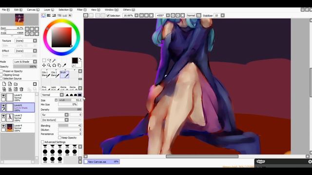Select the magic wand tool
Viewport: 312px width, 175px height.
click(54, 60)
